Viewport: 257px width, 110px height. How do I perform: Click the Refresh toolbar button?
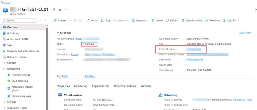point(172,21)
